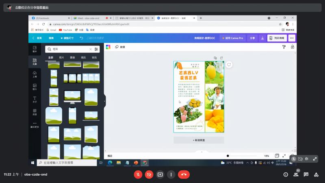Try Canva Pro button
The image size is (325, 183).
pyautogui.click(x=232, y=38)
